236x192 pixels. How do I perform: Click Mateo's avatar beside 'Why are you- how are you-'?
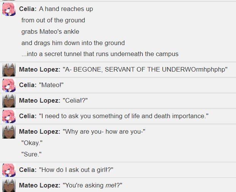point(9,132)
